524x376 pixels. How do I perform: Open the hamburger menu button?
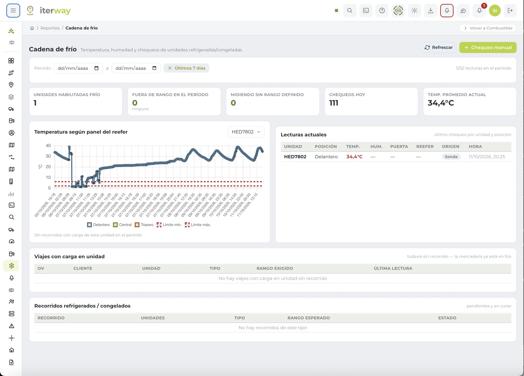(13, 10)
